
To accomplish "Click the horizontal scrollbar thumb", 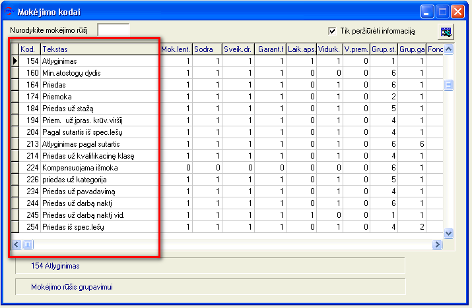I will point(28,245).
